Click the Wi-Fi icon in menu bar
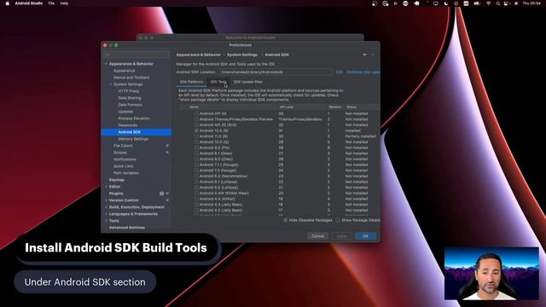Image resolution: width=546 pixels, height=307 pixels. click(x=488, y=3)
